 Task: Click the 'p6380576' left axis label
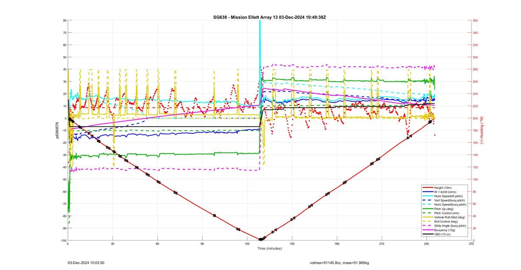pyautogui.click(x=56, y=130)
